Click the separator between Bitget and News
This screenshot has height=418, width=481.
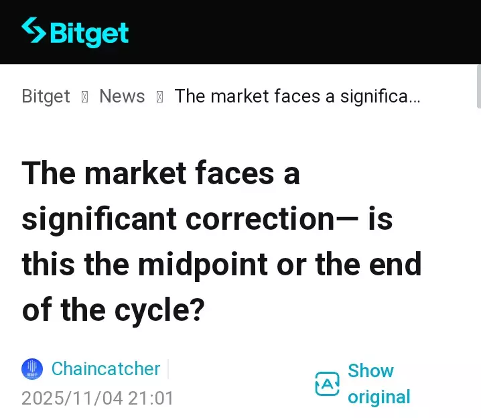tap(84, 97)
